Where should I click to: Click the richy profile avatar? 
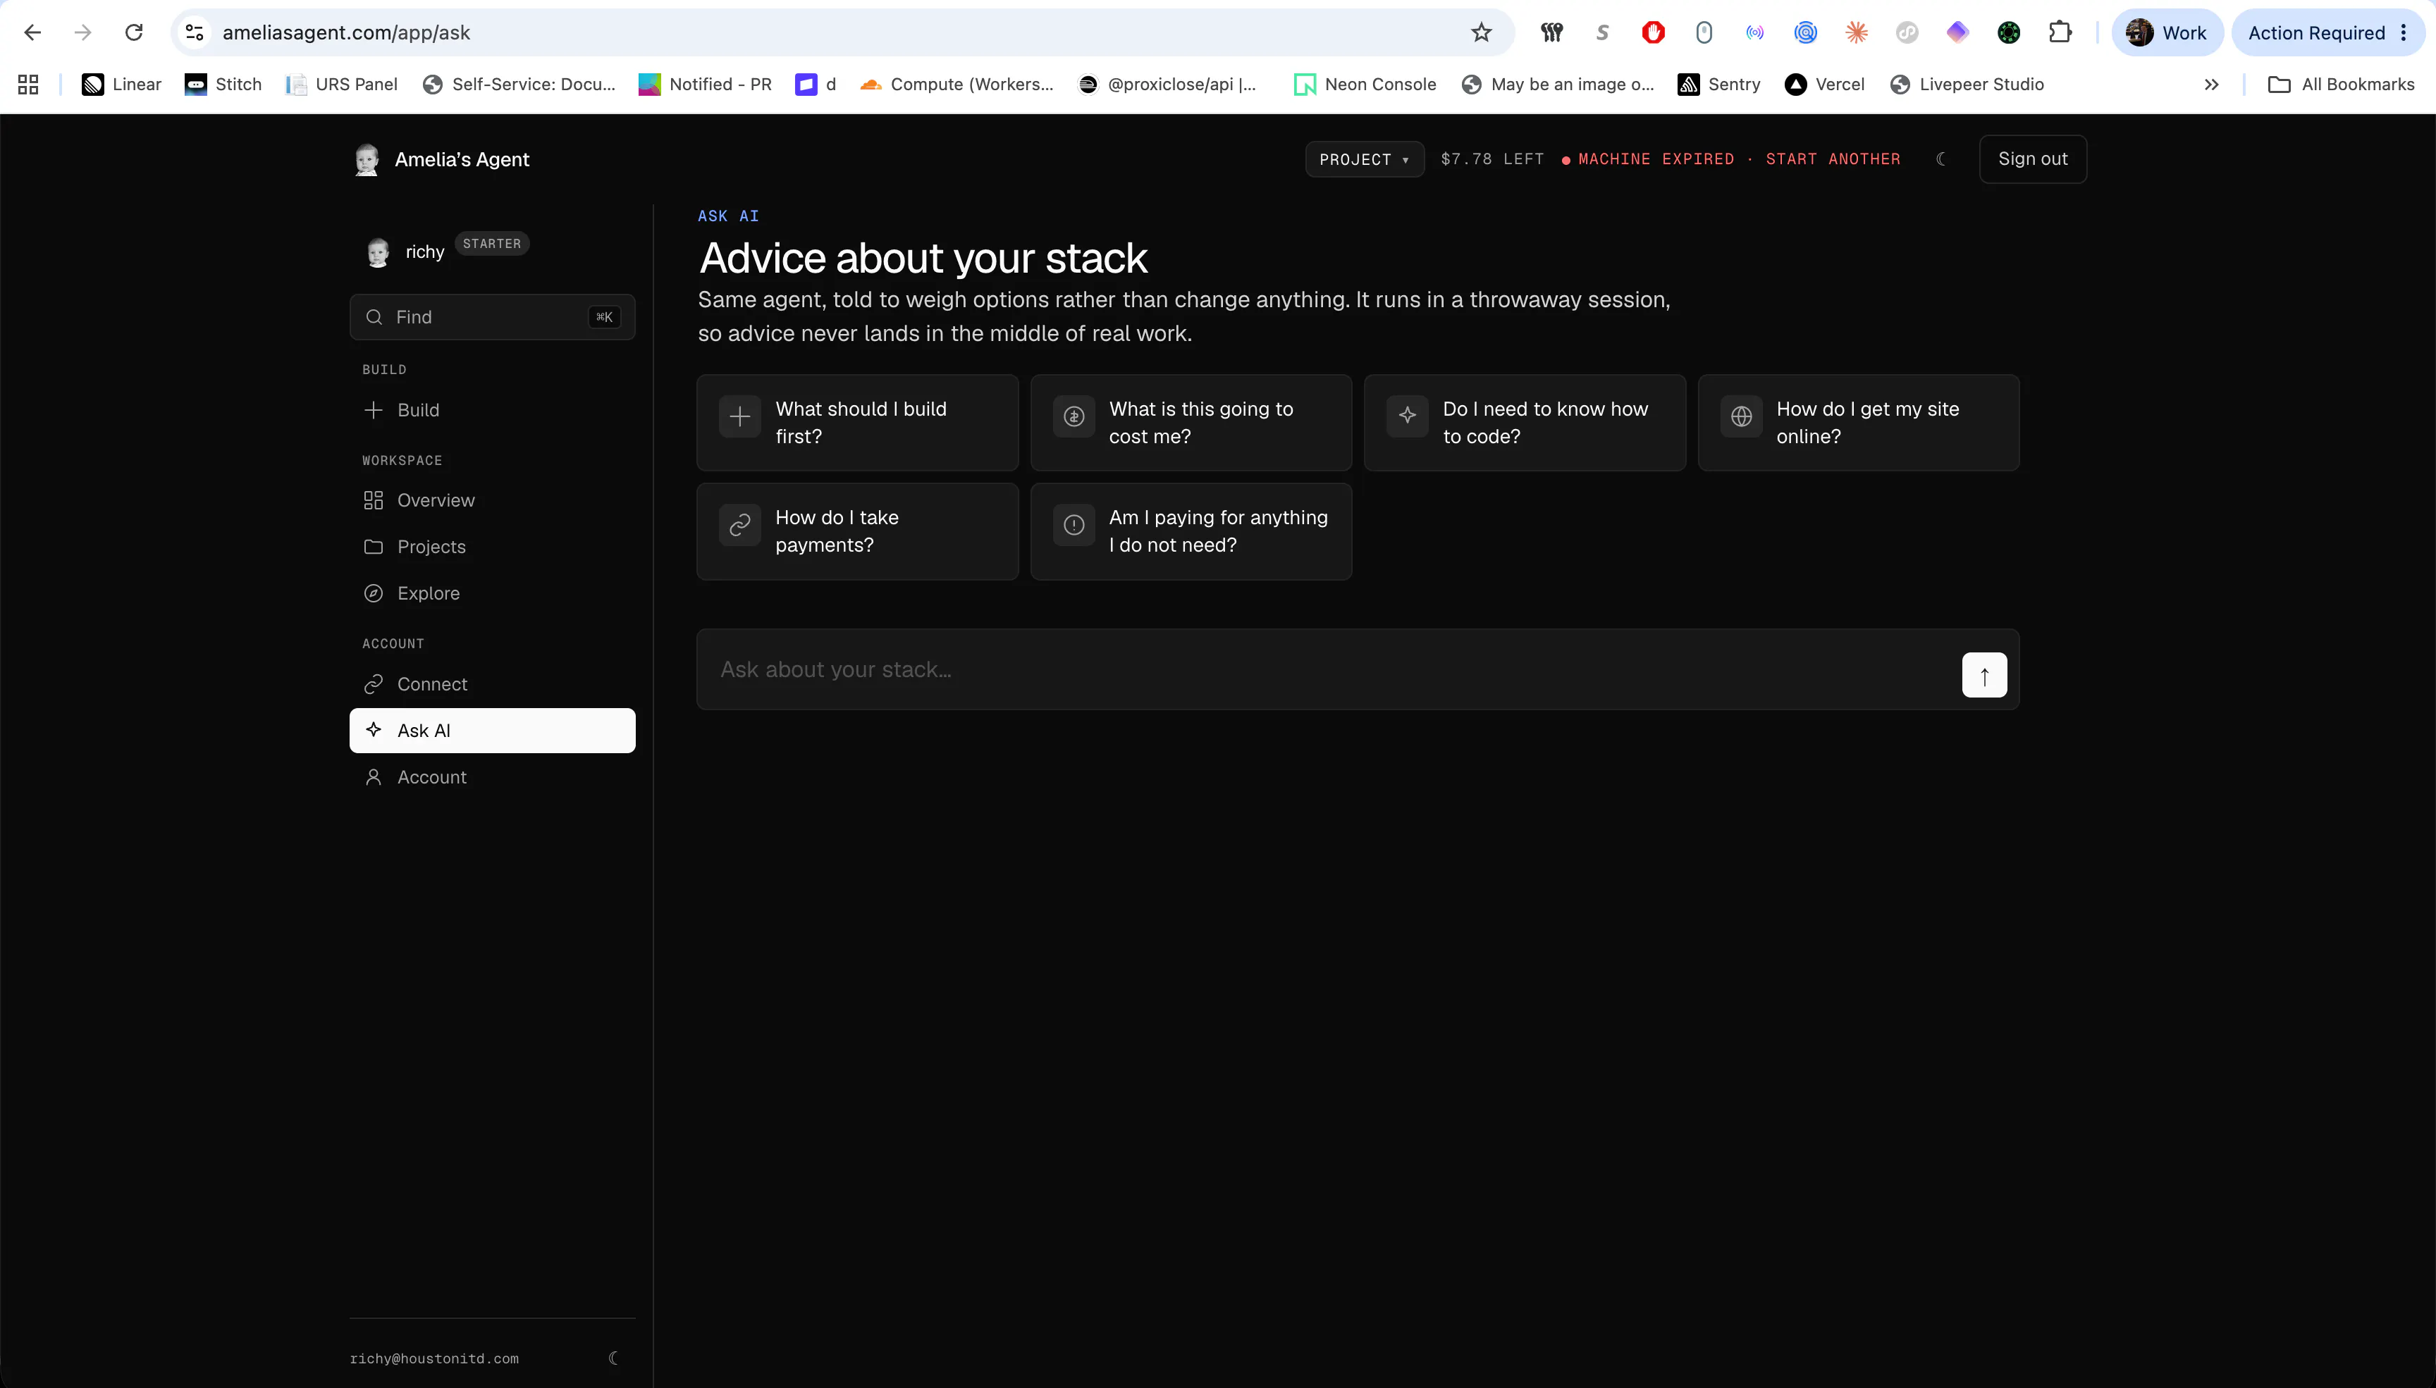point(378,253)
